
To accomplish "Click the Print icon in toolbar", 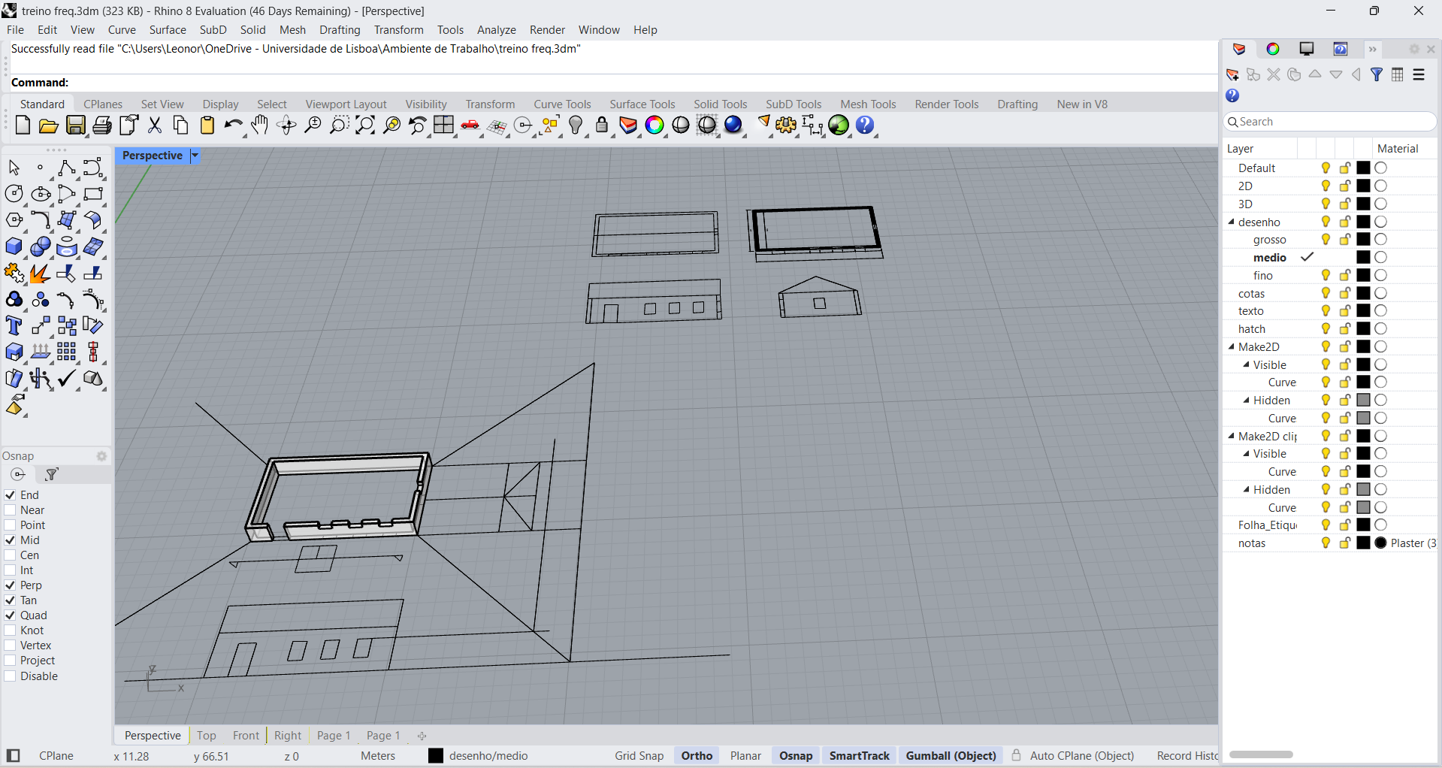I will point(102,125).
